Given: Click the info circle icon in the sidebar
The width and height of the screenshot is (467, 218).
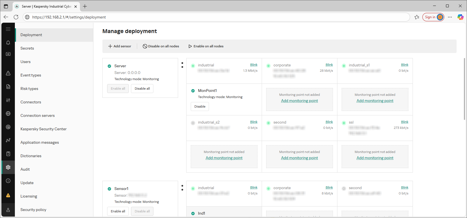Looking at the screenshot, I should (8, 181).
